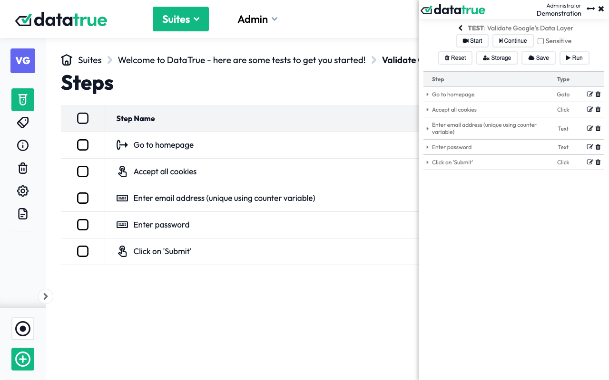Click the info icon in the sidebar
The image size is (609, 380).
click(22, 145)
